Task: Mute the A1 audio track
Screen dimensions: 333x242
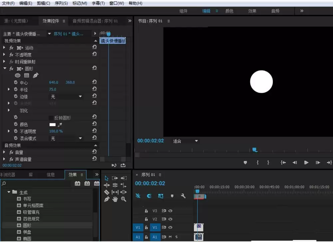Action: [170, 237]
